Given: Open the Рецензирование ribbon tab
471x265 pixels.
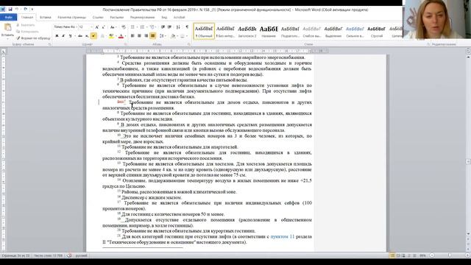Looking at the screenshot, I should (142, 18).
